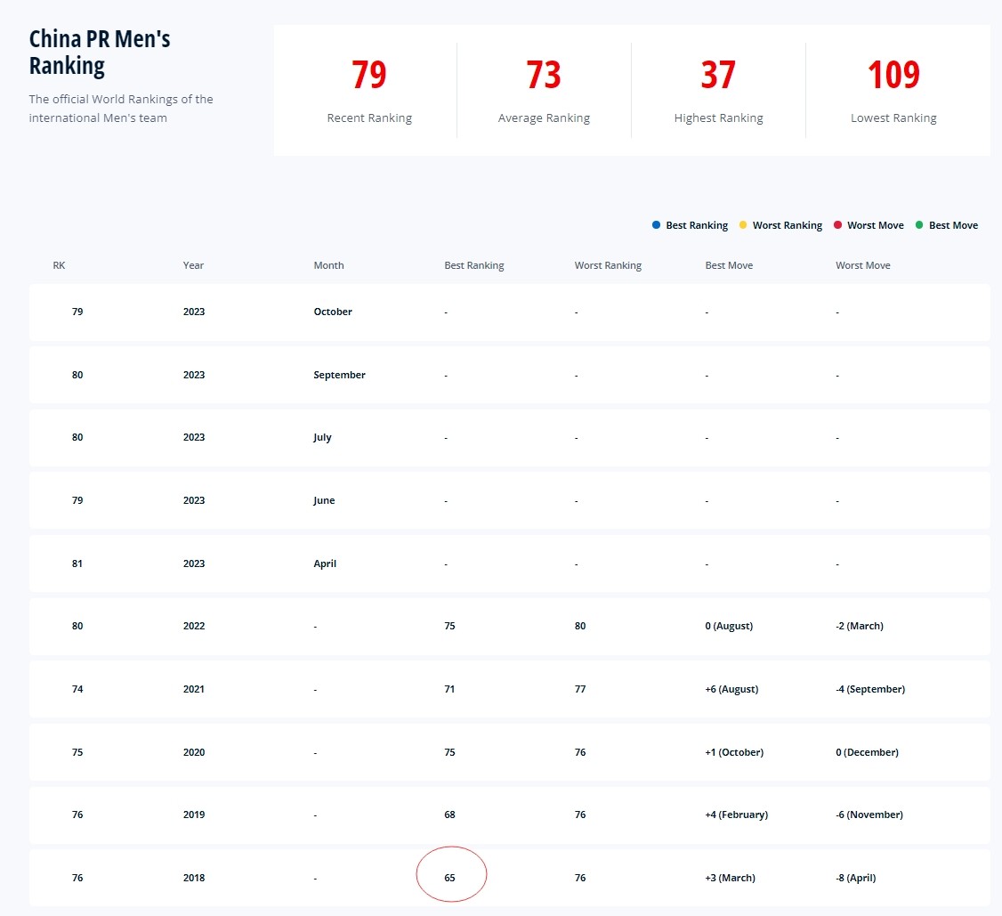This screenshot has height=916, width=1002.
Task: Click the Month column header
Action: point(328,265)
